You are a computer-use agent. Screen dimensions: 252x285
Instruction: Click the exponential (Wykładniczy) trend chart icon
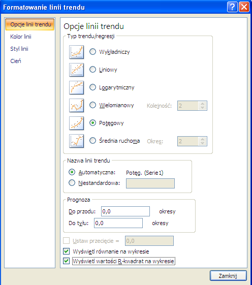[x=77, y=52]
